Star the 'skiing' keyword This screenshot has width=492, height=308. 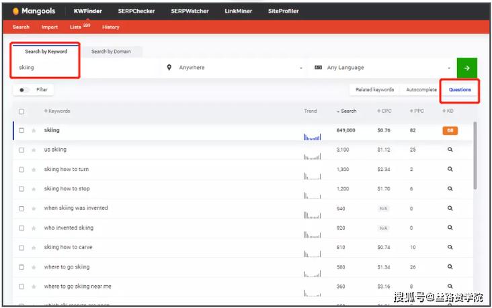coord(34,130)
